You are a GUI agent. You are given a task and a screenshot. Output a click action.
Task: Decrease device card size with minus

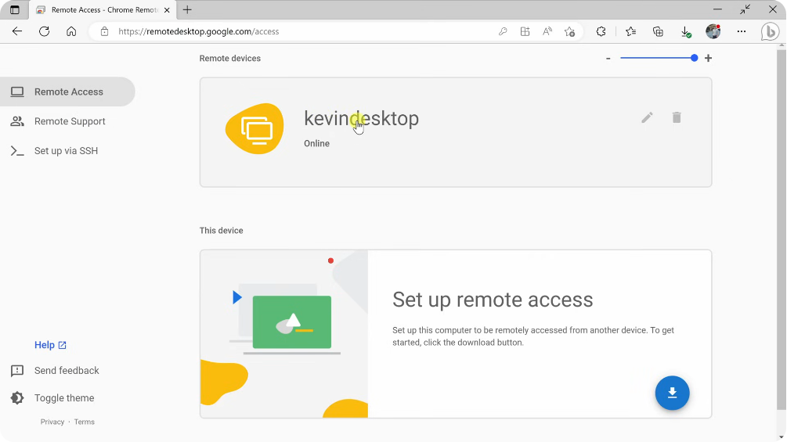coord(608,58)
